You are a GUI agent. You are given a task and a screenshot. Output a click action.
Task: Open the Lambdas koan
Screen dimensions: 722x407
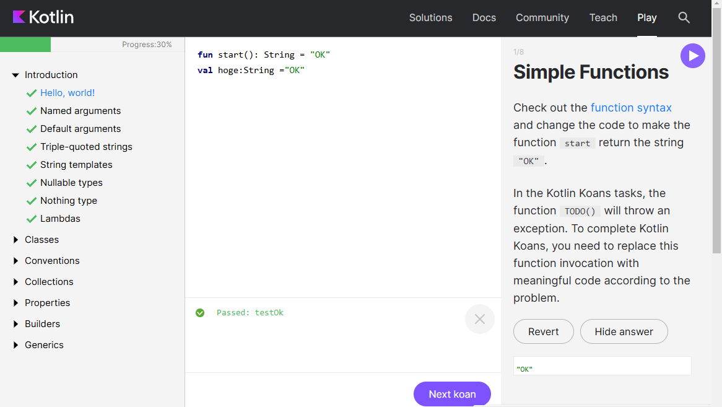click(x=60, y=219)
